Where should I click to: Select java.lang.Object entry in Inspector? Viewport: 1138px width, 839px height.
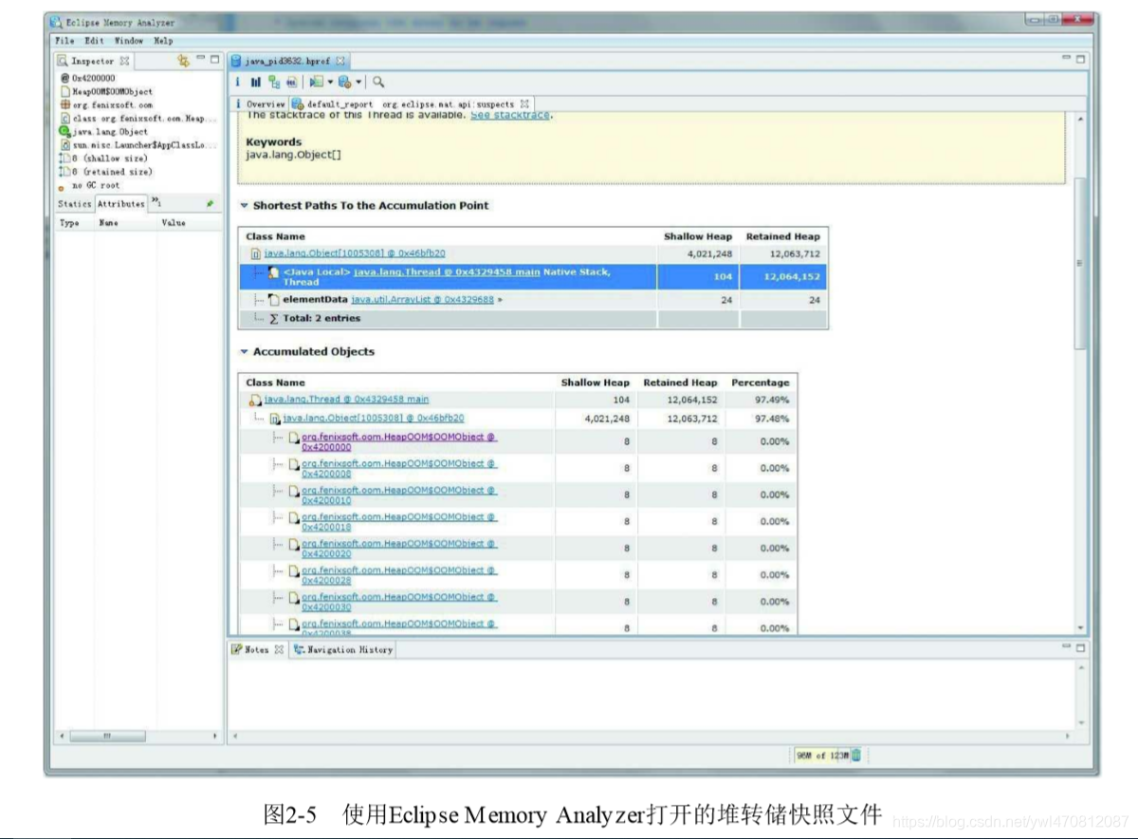[104, 131]
